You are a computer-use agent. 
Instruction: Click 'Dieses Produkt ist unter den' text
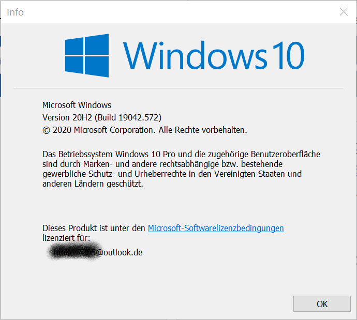click(94, 228)
